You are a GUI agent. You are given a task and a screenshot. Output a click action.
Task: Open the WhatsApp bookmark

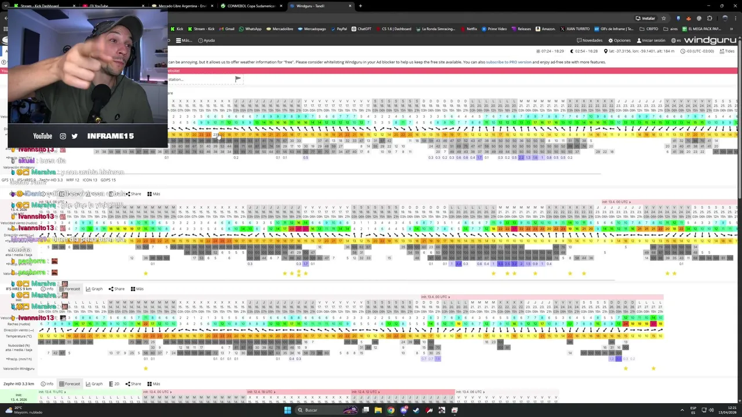coord(250,28)
